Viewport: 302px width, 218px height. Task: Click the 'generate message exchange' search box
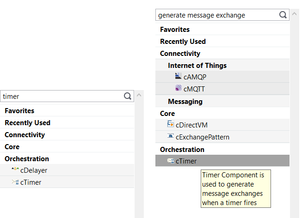point(215,15)
